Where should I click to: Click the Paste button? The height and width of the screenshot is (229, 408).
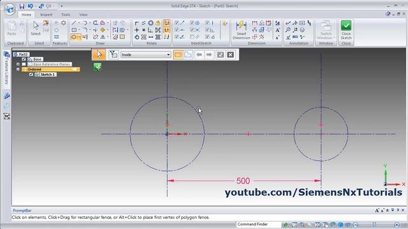(x=11, y=28)
